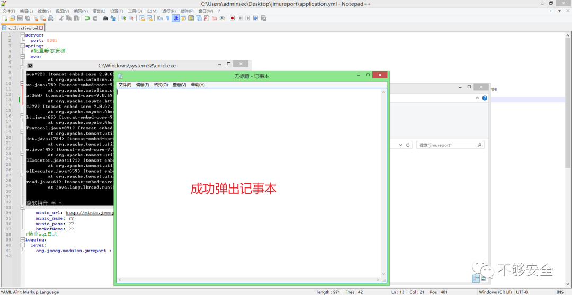
Task: Toggle file monitoring eye icon
Action: 222,18
